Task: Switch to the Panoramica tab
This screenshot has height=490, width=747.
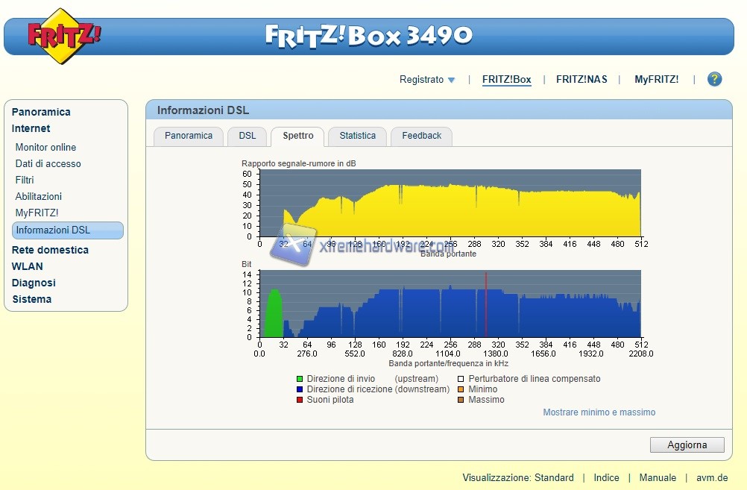Action: point(189,136)
